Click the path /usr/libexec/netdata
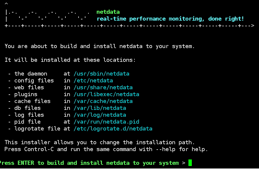The width and height of the screenshot is (259, 169). pyautogui.click(x=106, y=94)
